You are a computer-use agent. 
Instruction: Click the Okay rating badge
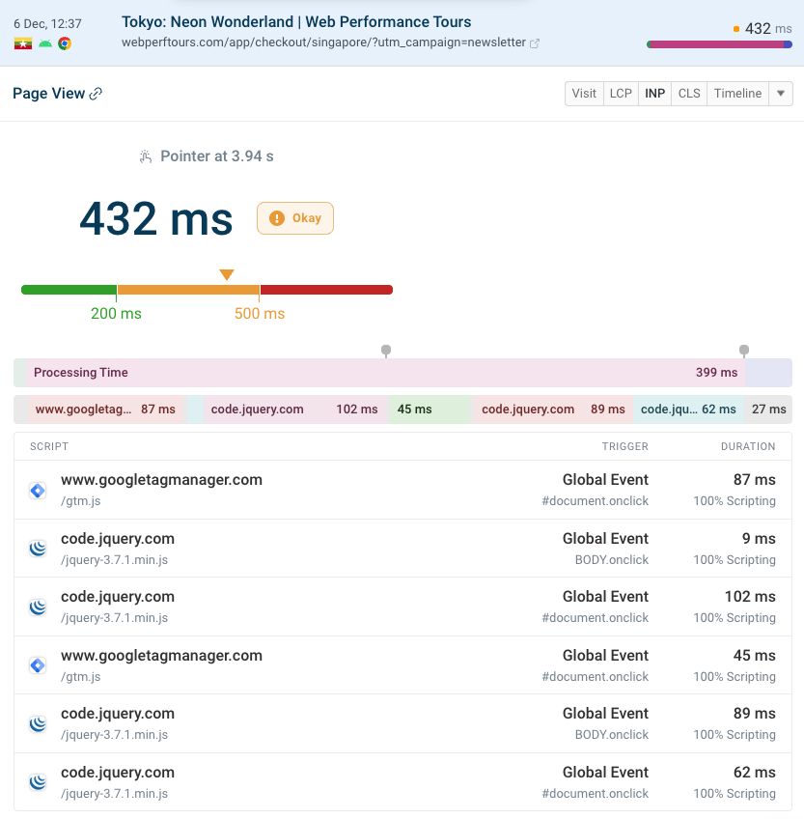pyautogui.click(x=294, y=218)
